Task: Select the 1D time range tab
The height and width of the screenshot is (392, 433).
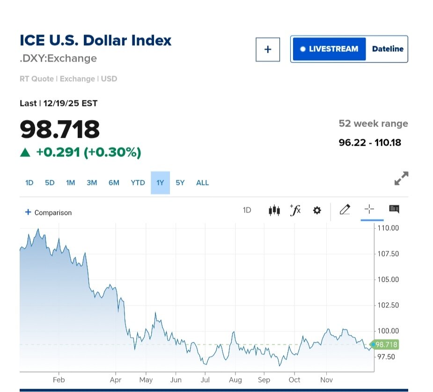Action: pyautogui.click(x=29, y=183)
